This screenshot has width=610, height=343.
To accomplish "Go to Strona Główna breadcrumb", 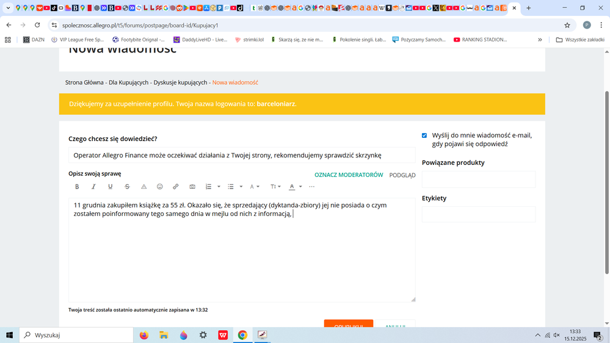I will pos(84,82).
